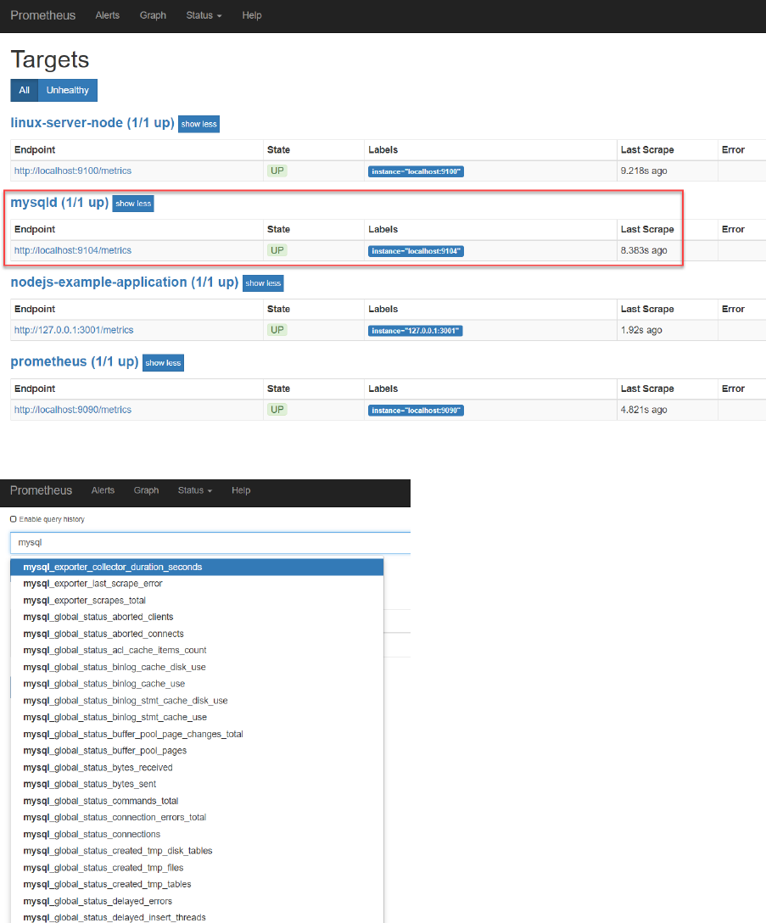Enable query history checkbox
Image resolution: width=766 pixels, height=923 pixels.
pyautogui.click(x=13, y=519)
